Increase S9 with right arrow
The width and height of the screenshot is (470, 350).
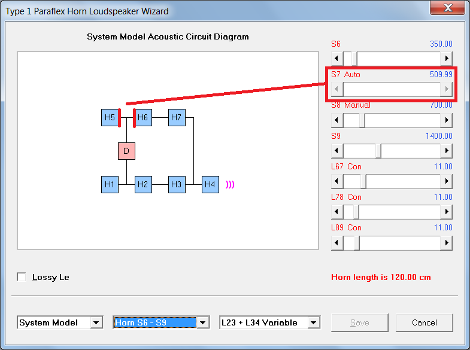click(x=447, y=151)
